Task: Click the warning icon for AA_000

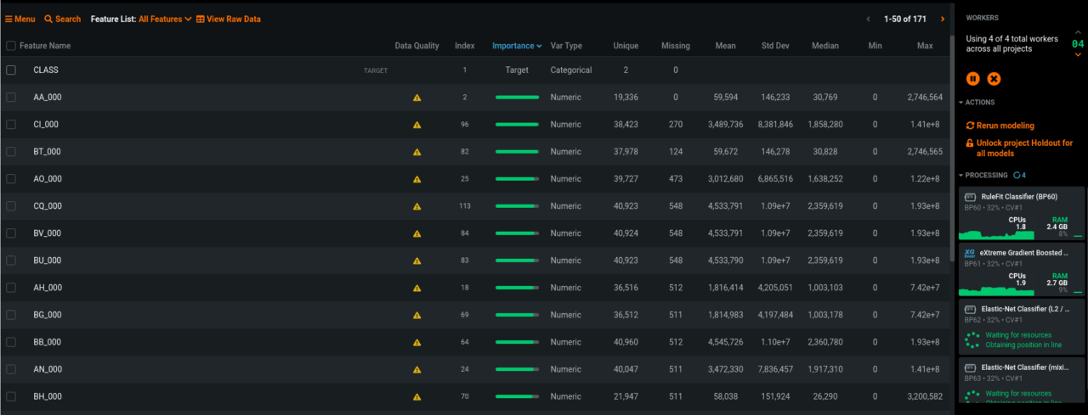Action: point(416,98)
